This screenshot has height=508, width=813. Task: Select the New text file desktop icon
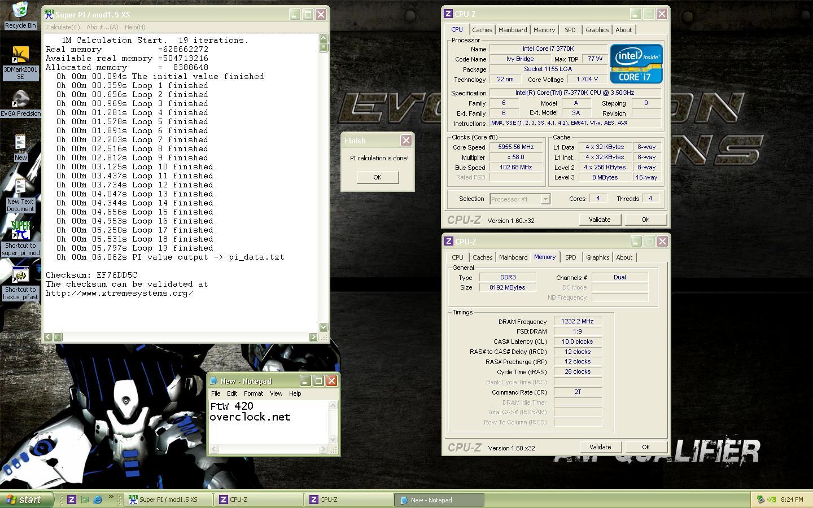[20, 143]
